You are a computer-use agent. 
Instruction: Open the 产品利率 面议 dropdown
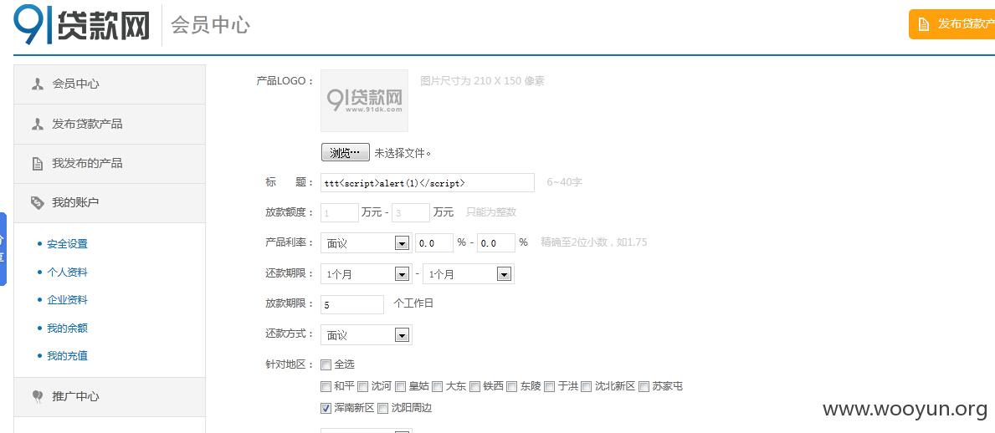(367, 242)
